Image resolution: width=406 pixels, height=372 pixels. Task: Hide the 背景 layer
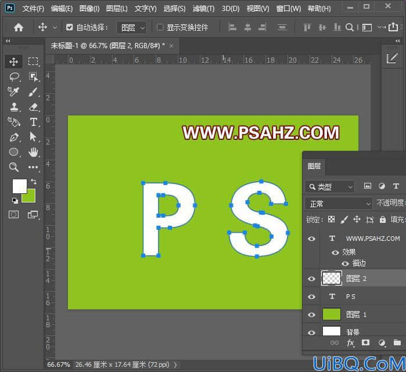312,333
